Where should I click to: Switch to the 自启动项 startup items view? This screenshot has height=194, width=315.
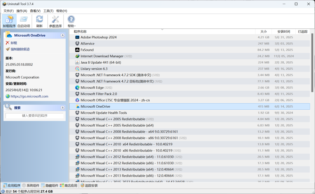click(x=24, y=21)
